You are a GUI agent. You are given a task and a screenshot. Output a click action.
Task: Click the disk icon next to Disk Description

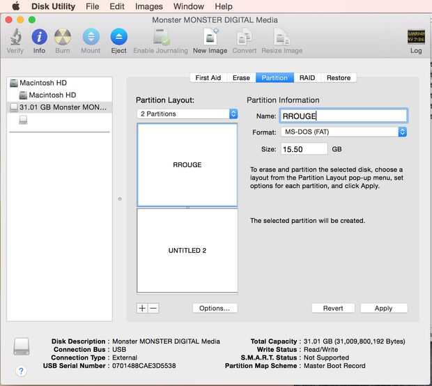pyautogui.click(x=22, y=346)
